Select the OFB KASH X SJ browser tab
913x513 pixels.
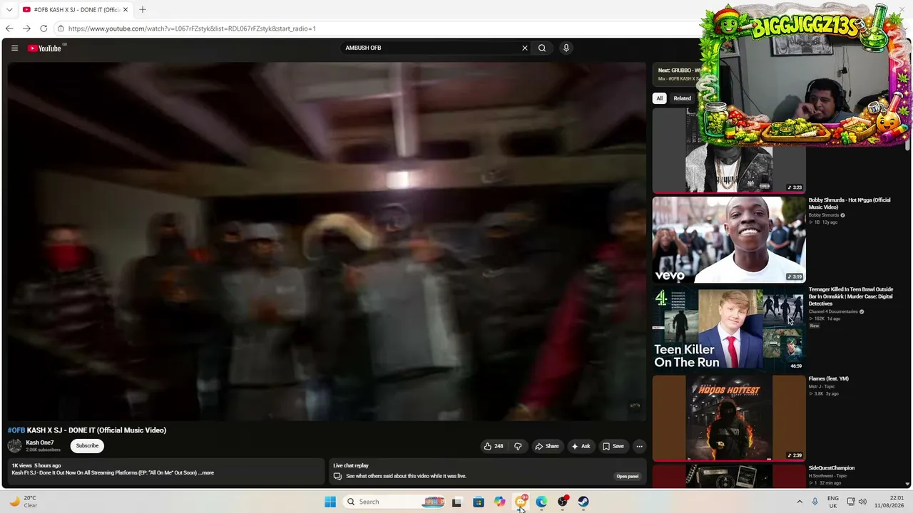point(76,9)
